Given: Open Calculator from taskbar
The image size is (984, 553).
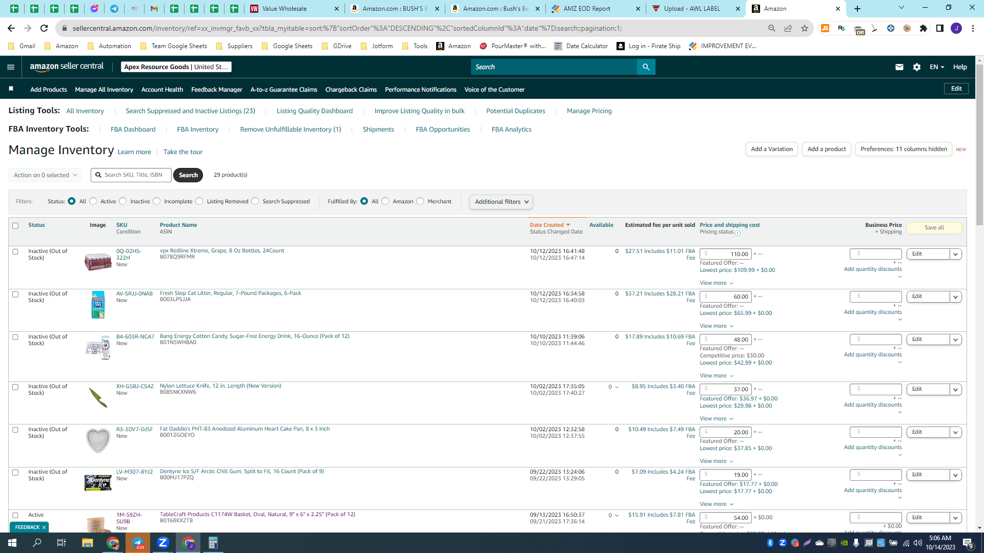Looking at the screenshot, I should 213,543.
